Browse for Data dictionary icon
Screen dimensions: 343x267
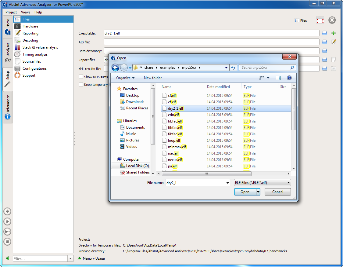(x=325, y=51)
